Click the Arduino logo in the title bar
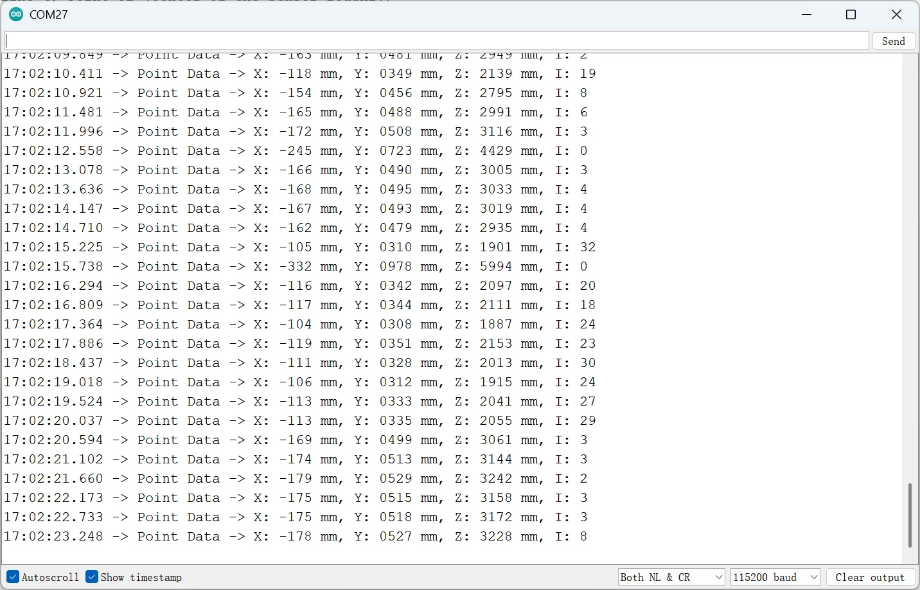The image size is (920, 590). point(16,15)
